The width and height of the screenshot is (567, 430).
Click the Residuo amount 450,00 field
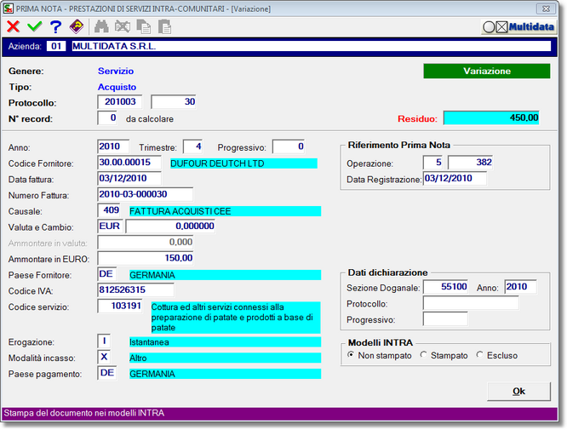coord(491,118)
